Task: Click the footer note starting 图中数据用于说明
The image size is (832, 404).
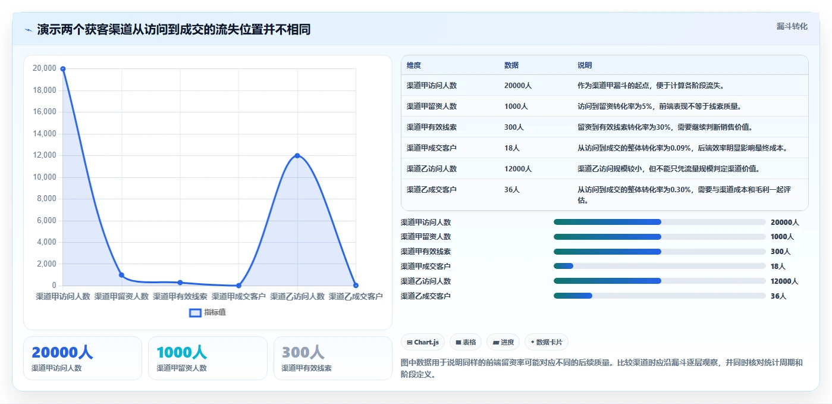Action: [602, 368]
